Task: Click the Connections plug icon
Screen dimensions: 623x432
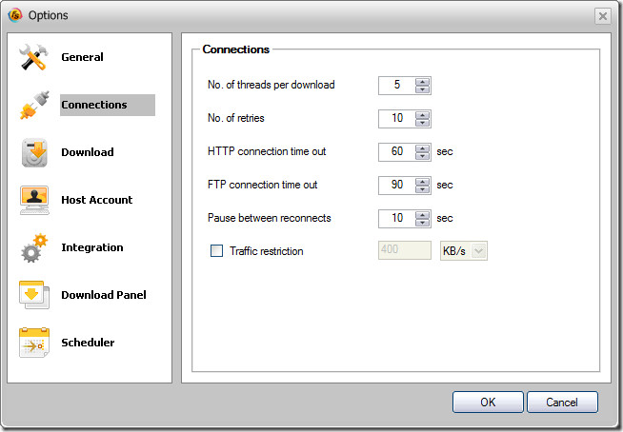Action: (x=34, y=105)
